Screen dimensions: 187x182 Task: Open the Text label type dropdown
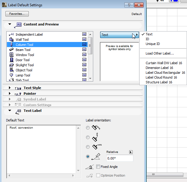coord(120,35)
